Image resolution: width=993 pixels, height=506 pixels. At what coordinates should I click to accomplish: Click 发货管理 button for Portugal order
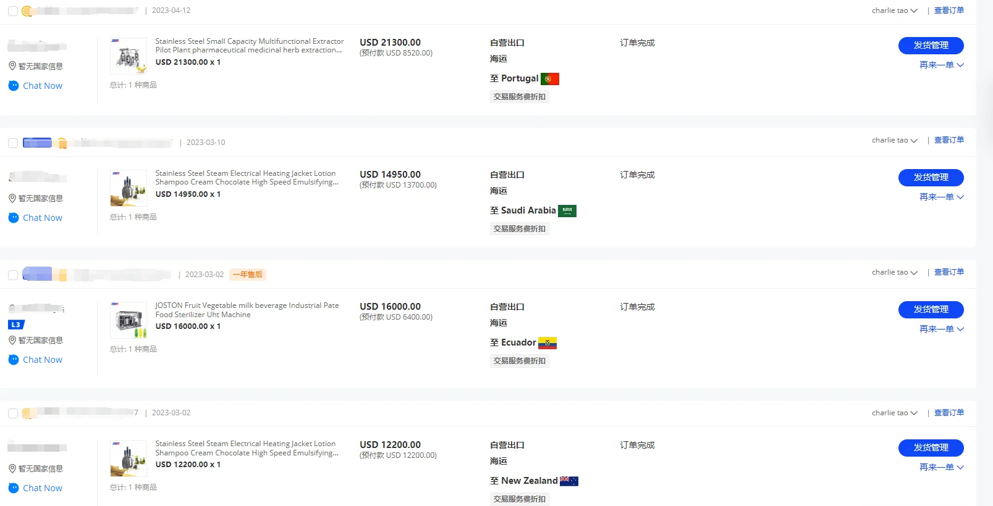click(x=931, y=46)
